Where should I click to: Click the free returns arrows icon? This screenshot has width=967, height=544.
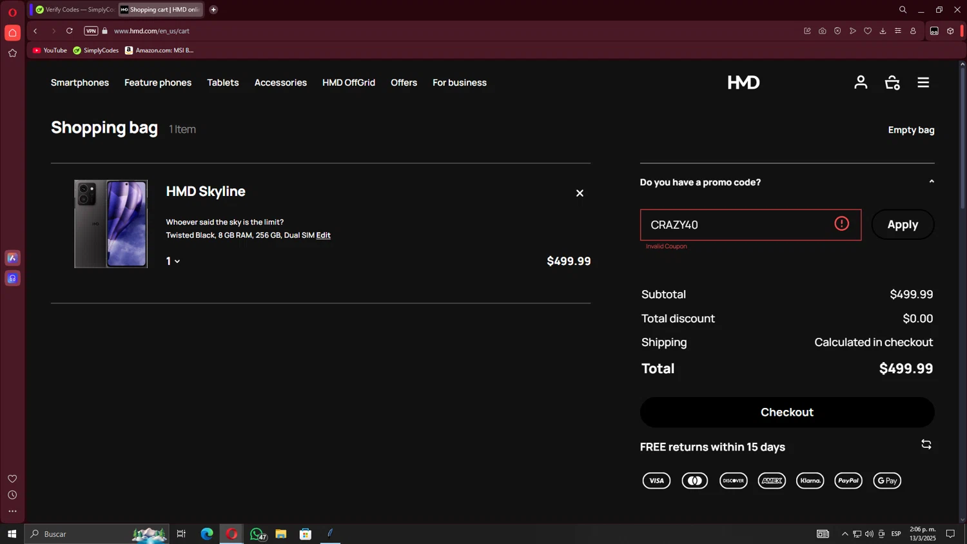(x=926, y=444)
